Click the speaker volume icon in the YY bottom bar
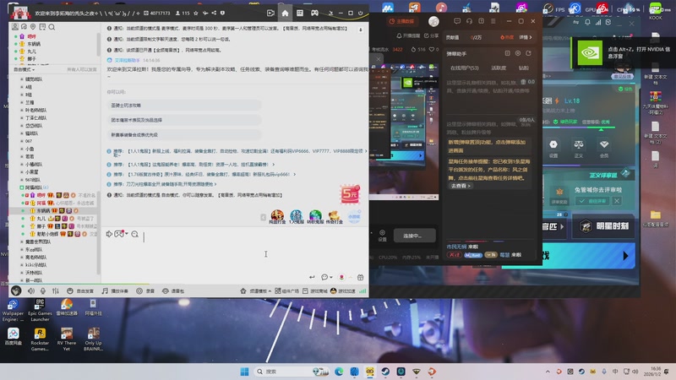Viewport: 676px width, 380px height. pos(31,290)
